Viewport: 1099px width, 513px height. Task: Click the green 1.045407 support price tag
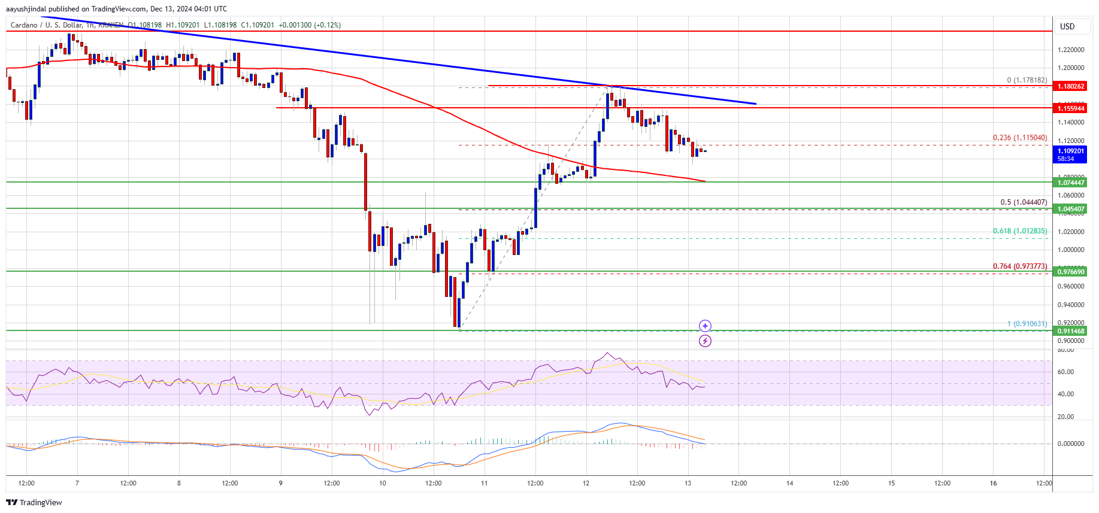[1070, 209]
